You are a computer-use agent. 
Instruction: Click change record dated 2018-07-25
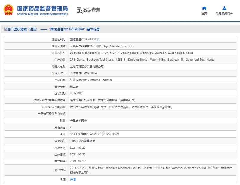(151, 170)
